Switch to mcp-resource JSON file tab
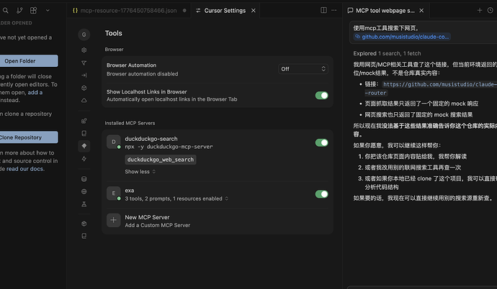Image resolution: width=497 pixels, height=289 pixels. pos(129,11)
